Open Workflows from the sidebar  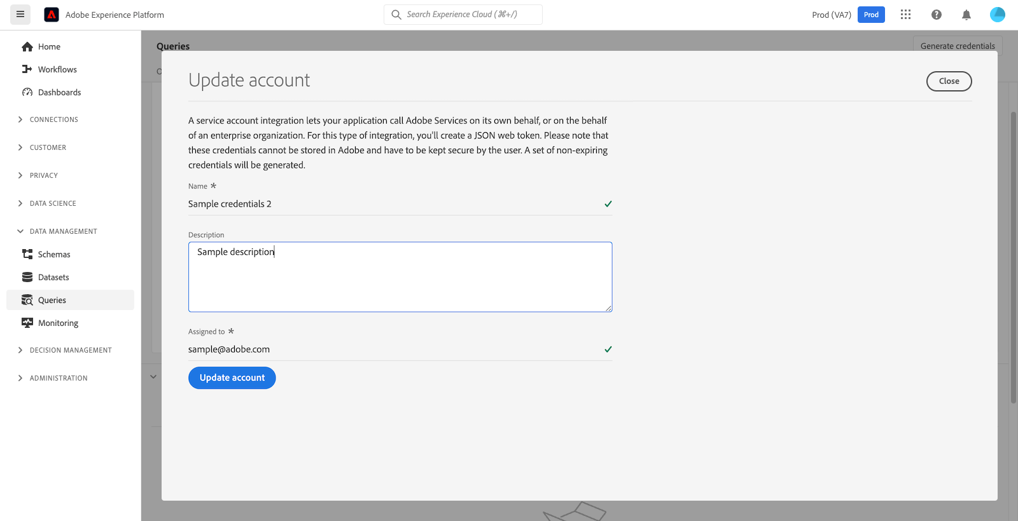(x=57, y=69)
